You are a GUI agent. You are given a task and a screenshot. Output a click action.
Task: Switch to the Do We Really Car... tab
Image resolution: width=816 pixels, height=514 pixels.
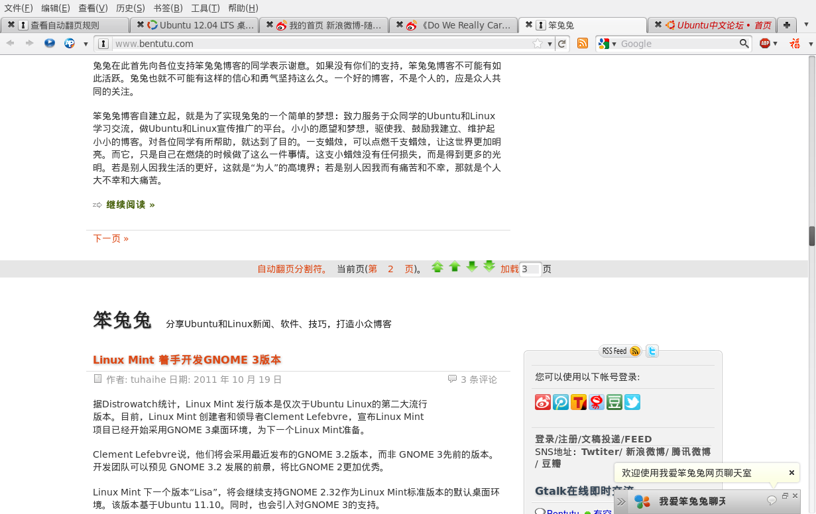click(454, 25)
